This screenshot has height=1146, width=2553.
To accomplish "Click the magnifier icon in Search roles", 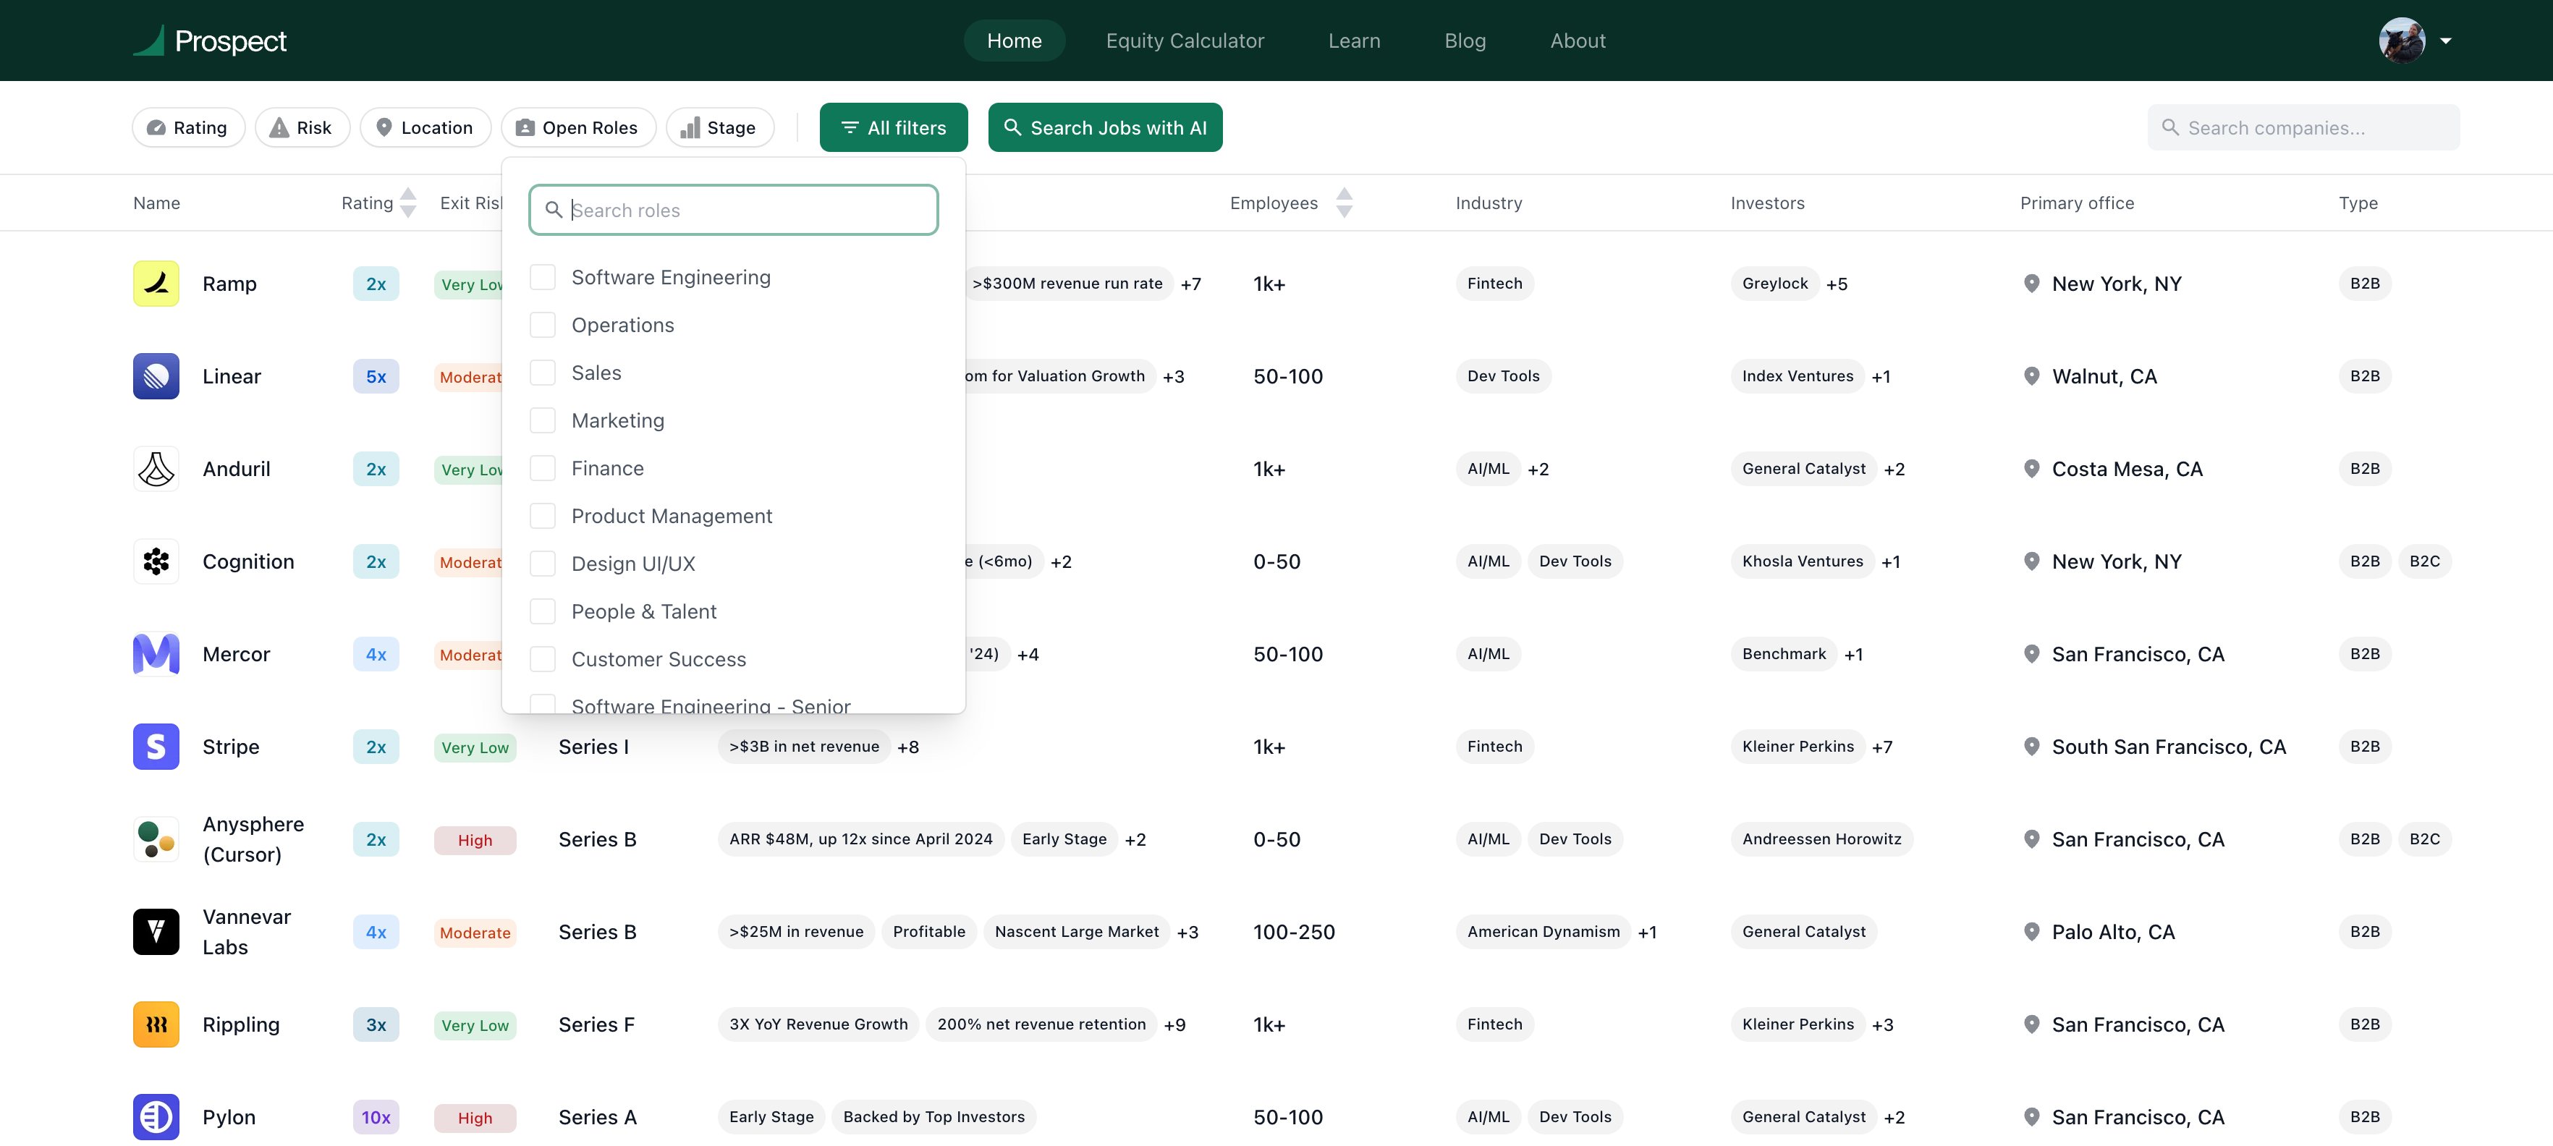I will [x=554, y=210].
